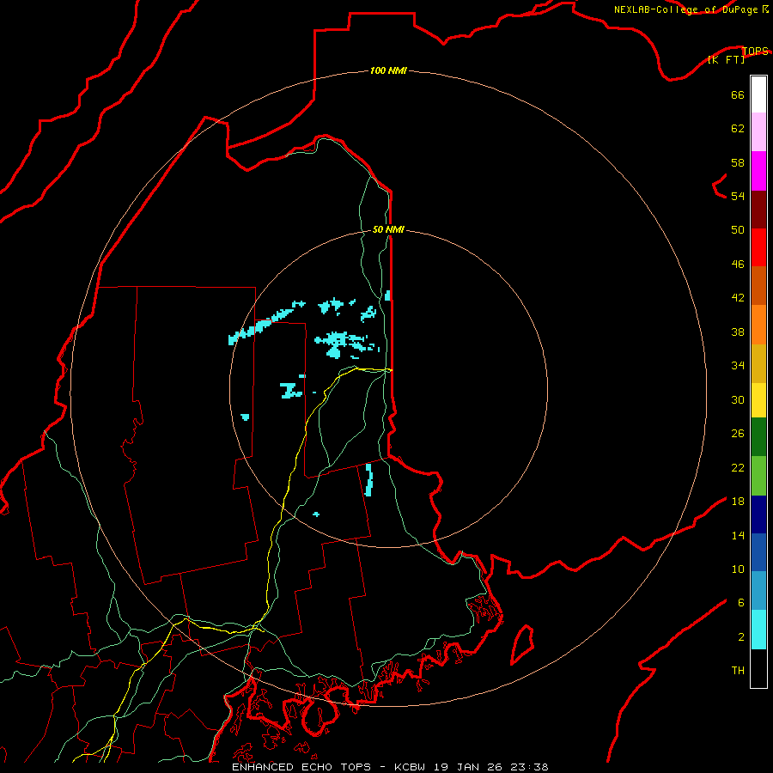Click the light green 22 kft legend swatch

[758, 476]
